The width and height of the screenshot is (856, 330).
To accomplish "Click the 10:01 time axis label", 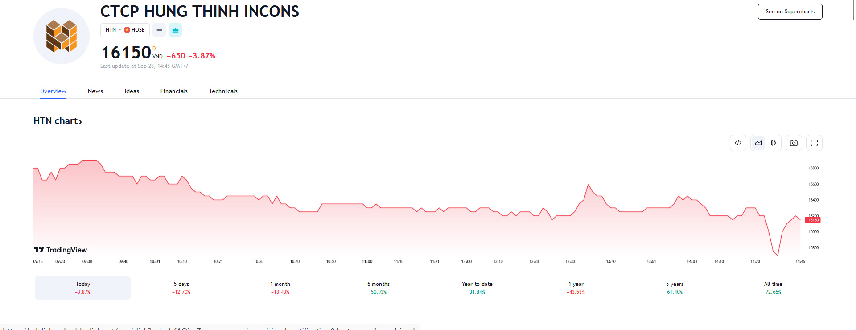I will (155, 262).
